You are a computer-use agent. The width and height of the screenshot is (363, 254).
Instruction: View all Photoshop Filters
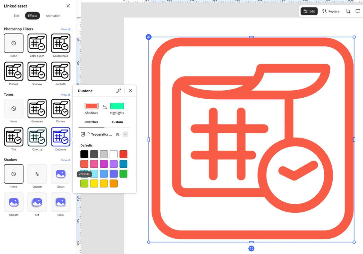[66, 29]
